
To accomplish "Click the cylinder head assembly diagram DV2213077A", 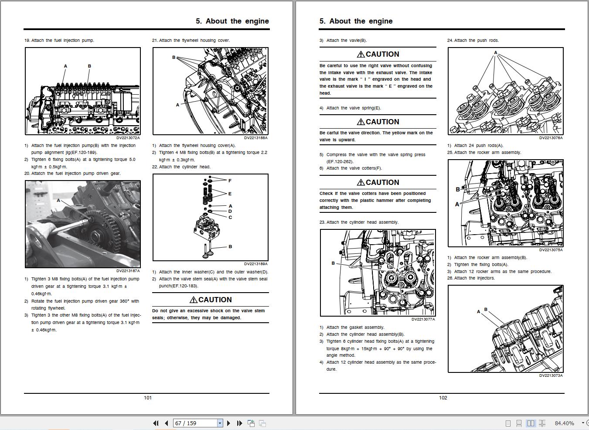I will (378, 273).
